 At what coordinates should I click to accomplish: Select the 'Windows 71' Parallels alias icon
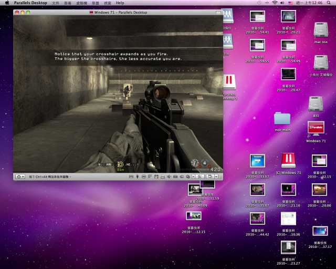(x=316, y=129)
